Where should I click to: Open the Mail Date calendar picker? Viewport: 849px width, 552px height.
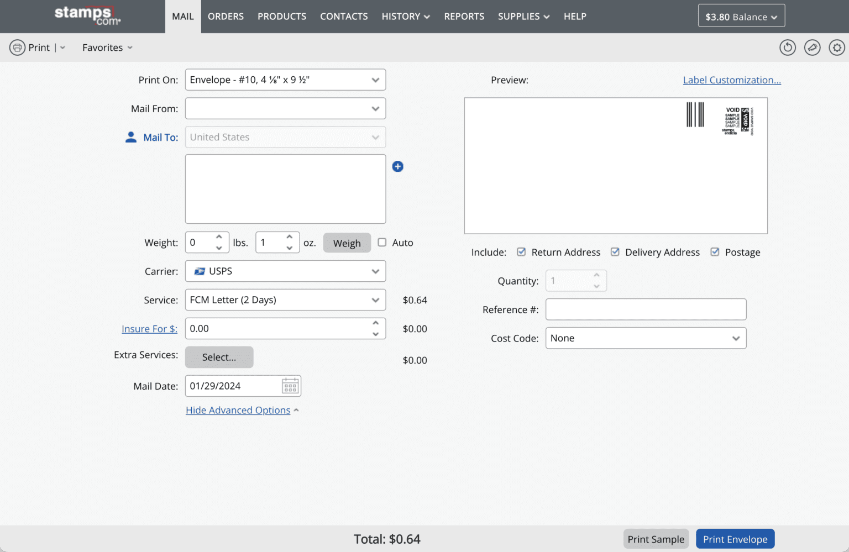(x=290, y=386)
